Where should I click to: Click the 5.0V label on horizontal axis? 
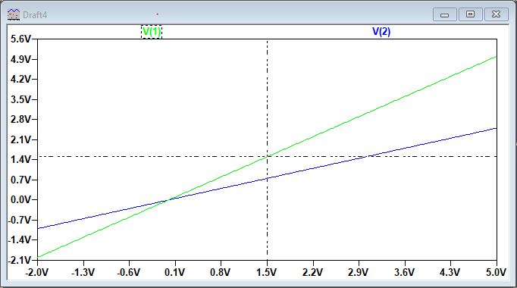point(496,273)
